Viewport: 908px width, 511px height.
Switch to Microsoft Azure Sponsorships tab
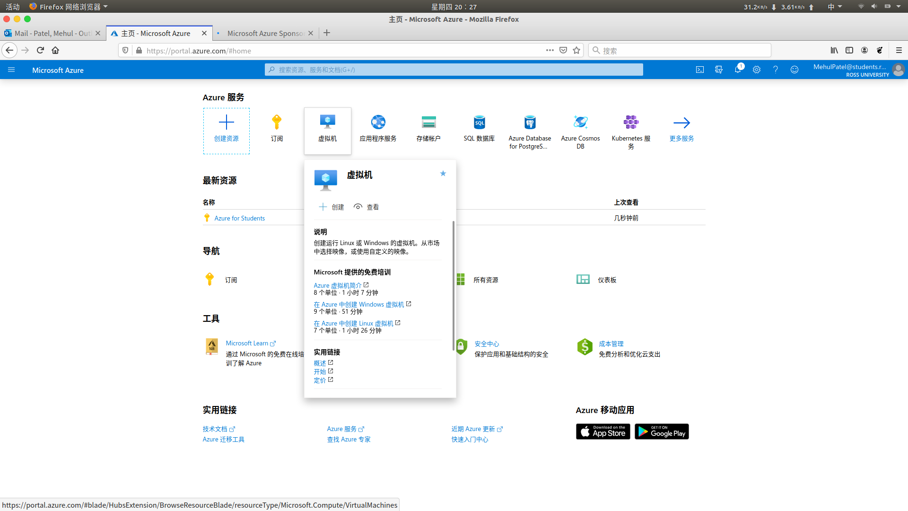point(265,33)
